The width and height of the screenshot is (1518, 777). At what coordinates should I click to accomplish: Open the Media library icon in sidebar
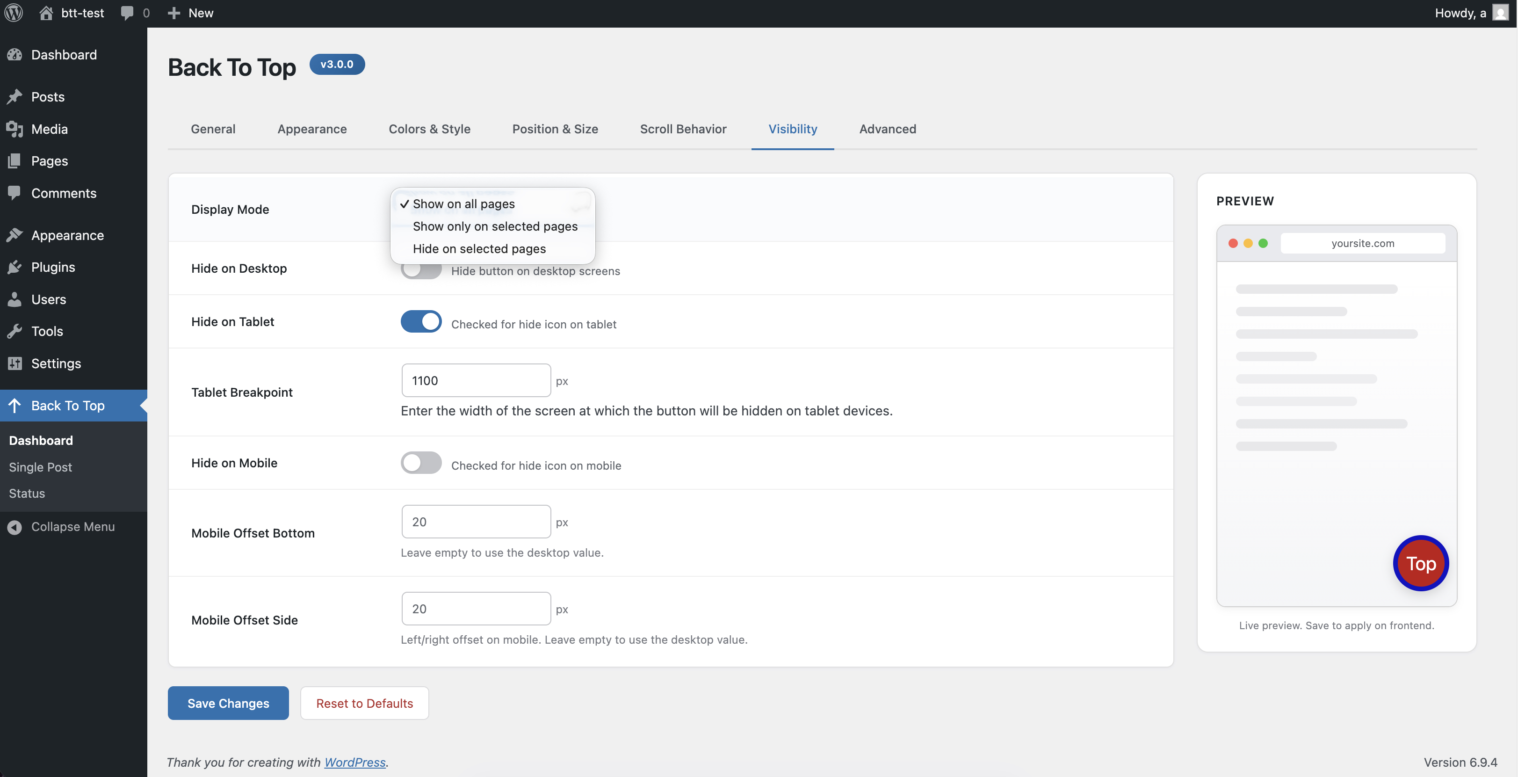(x=15, y=129)
